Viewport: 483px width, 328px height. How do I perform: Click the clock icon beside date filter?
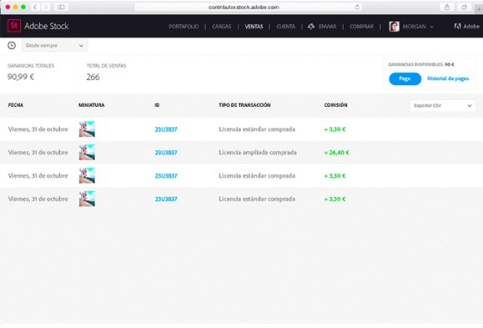click(x=12, y=45)
